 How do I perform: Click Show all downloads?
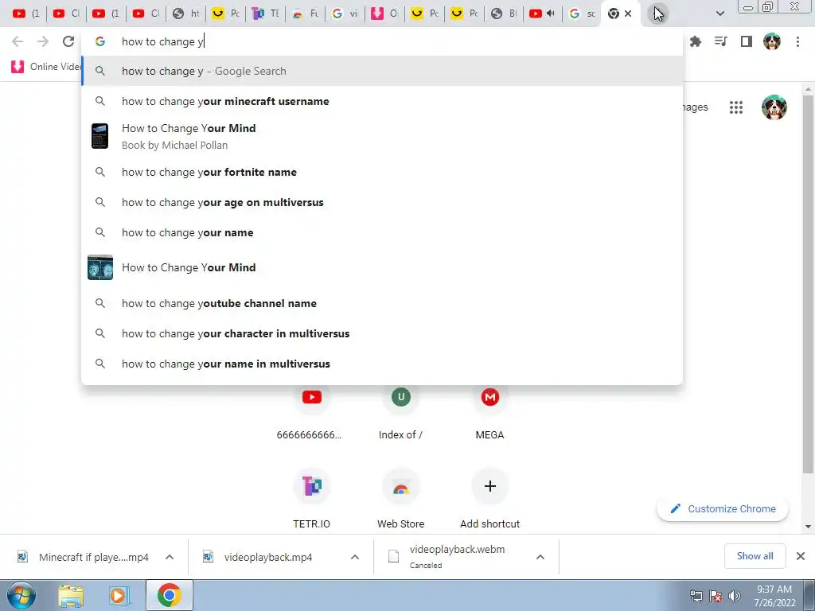(755, 556)
